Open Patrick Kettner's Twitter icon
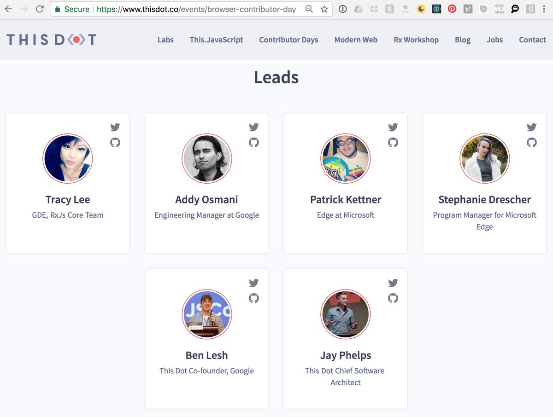 [393, 127]
